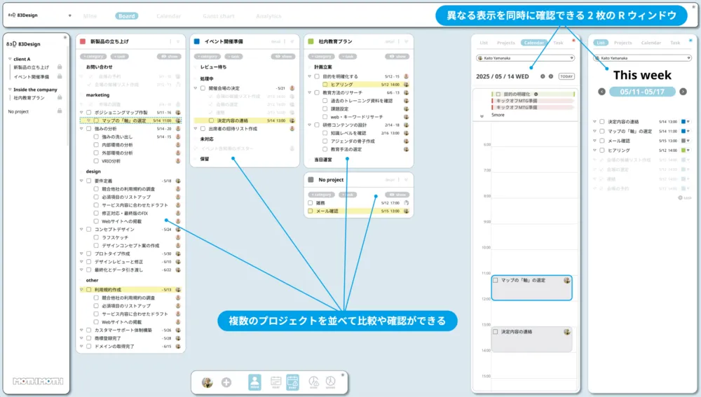Go to previous week with left arrow
Viewport: 701px width, 397px height.
[x=601, y=92]
